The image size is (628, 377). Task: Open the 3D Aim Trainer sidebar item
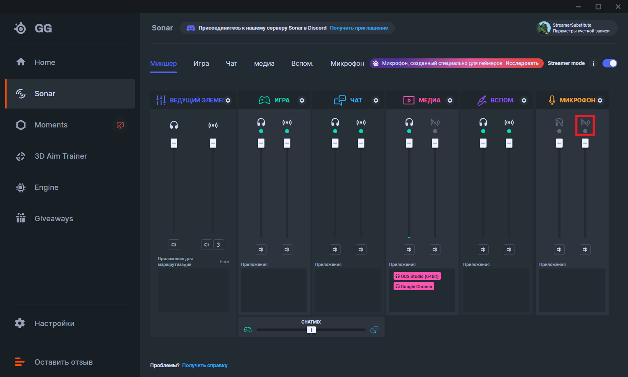click(x=60, y=156)
